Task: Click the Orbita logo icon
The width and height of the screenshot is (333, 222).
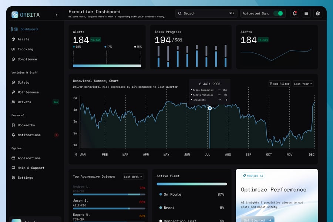Action: 15,15
